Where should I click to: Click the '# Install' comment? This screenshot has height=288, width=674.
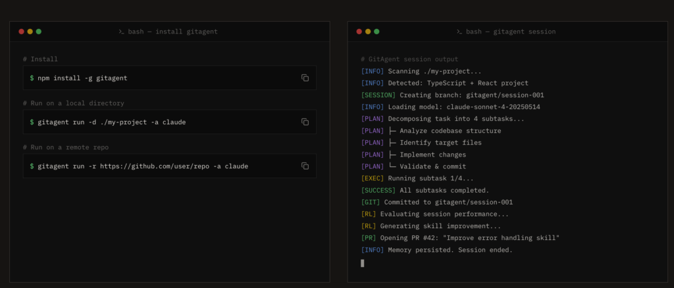tap(40, 59)
